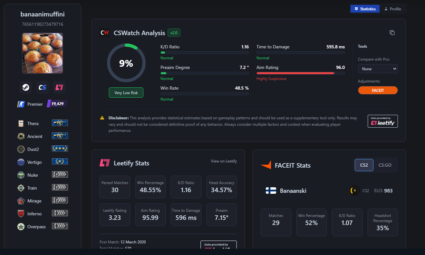This screenshot has width=425, height=255.
Task: Click the Head Accuracy 34.57% card
Action: pos(222,187)
